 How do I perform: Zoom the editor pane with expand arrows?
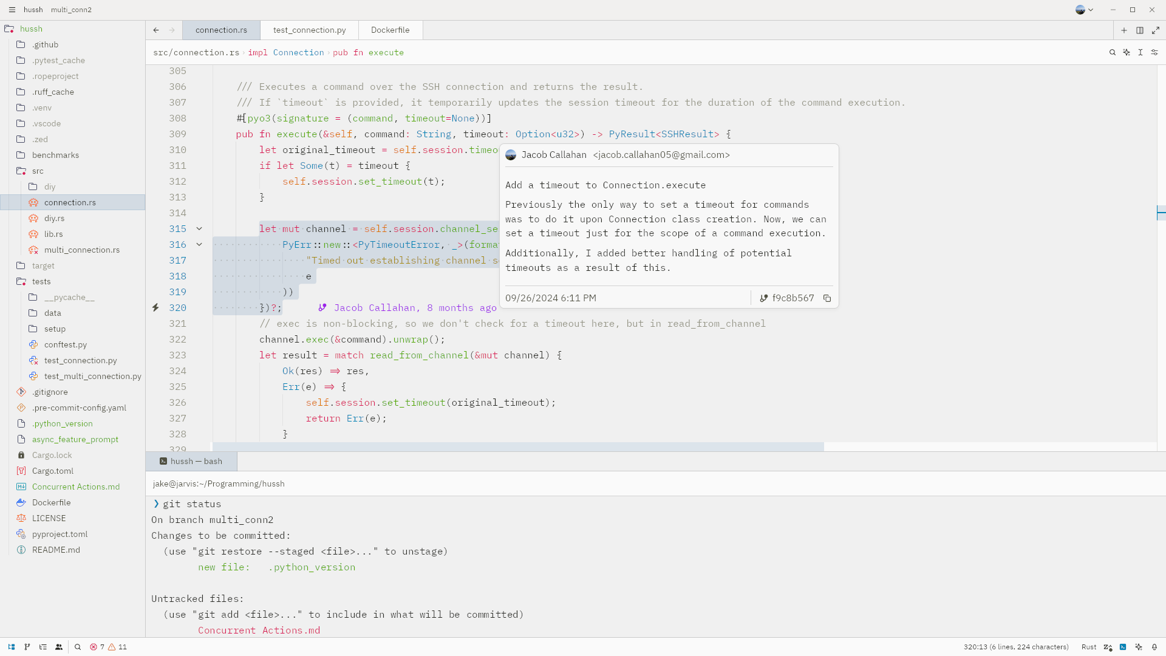click(x=1156, y=30)
